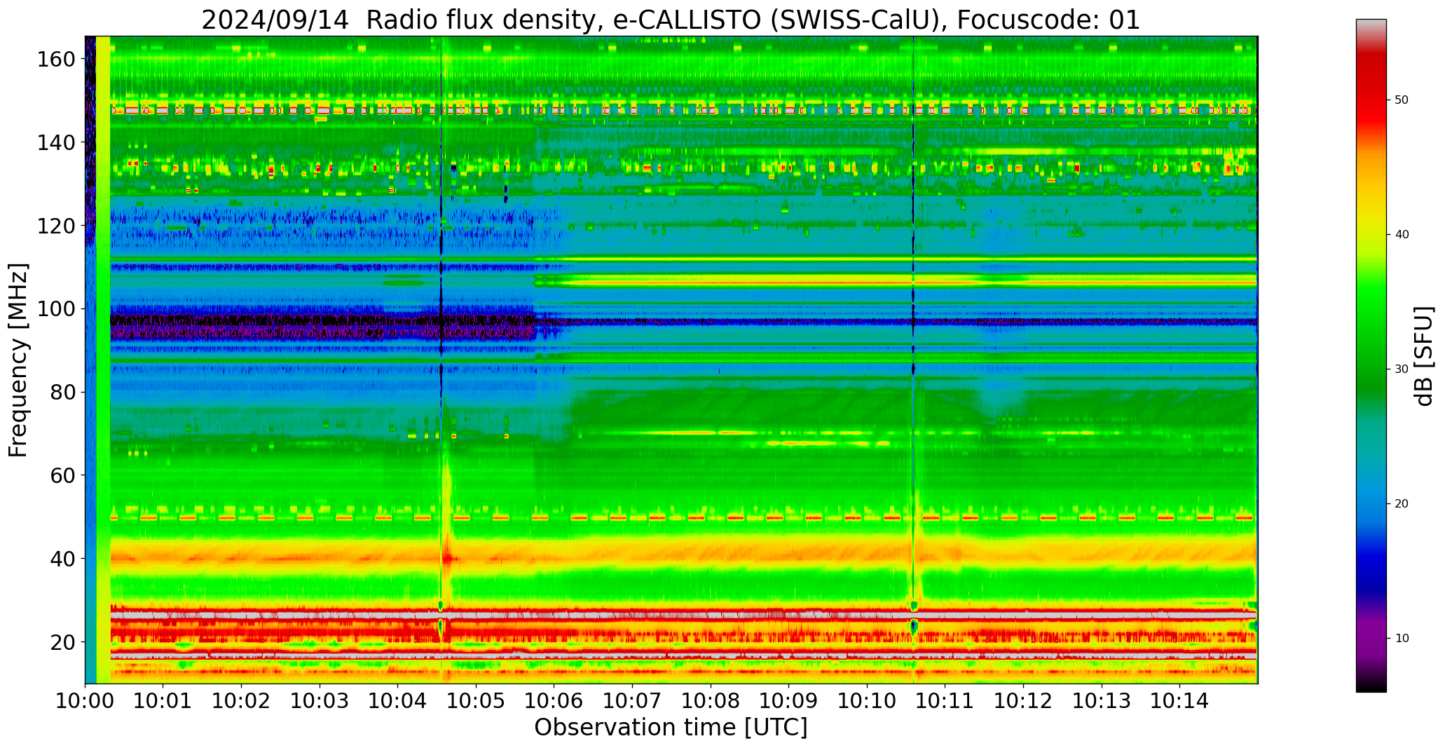Click the 80 frequency tick label

(x=63, y=393)
